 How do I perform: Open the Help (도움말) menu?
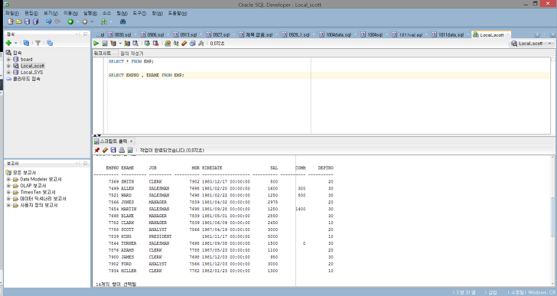(178, 13)
